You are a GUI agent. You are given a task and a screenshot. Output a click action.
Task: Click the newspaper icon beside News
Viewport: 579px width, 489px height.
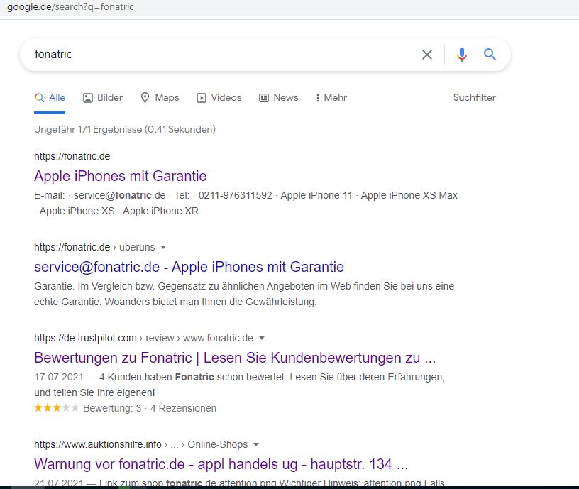click(x=264, y=98)
